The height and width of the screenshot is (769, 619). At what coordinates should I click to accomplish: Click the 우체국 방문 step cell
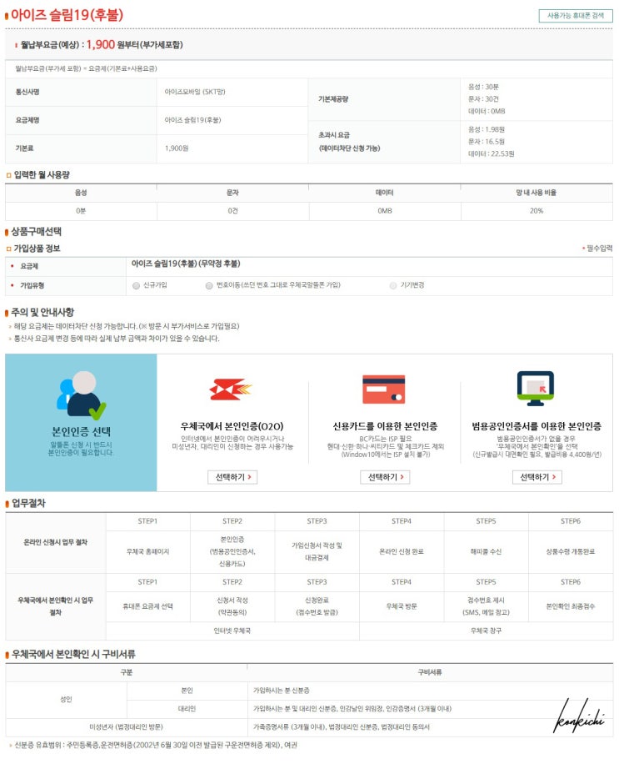pos(402,606)
